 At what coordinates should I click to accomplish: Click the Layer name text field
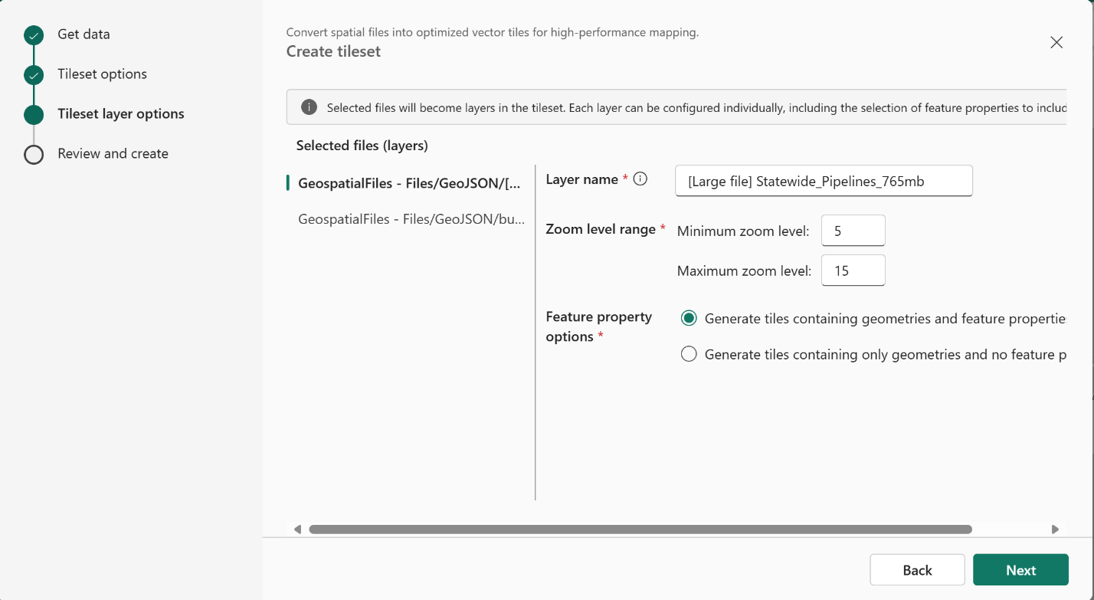pyautogui.click(x=824, y=182)
